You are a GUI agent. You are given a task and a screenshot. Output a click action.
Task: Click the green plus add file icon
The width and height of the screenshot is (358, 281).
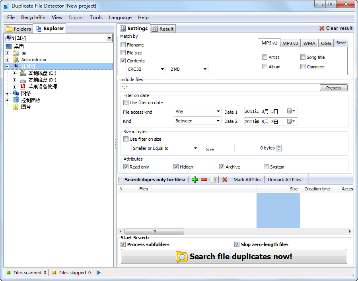pos(195,180)
